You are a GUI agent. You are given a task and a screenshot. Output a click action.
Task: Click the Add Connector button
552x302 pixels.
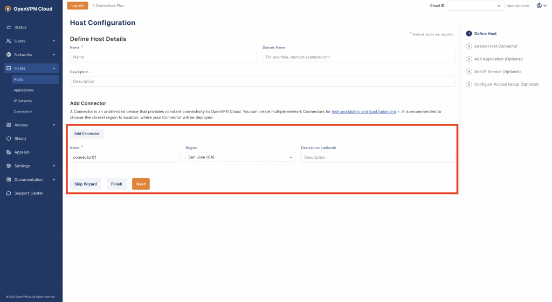click(87, 134)
